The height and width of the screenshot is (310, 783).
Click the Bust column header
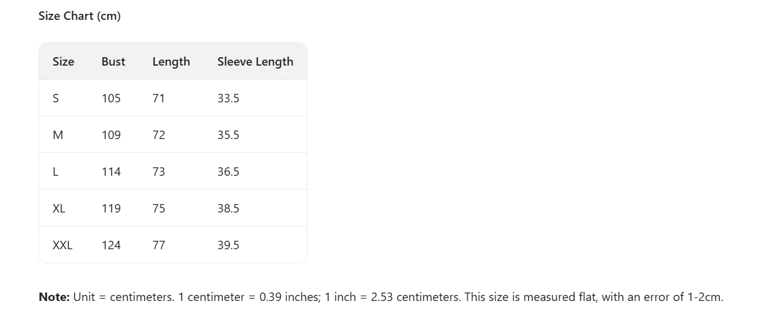coord(113,61)
